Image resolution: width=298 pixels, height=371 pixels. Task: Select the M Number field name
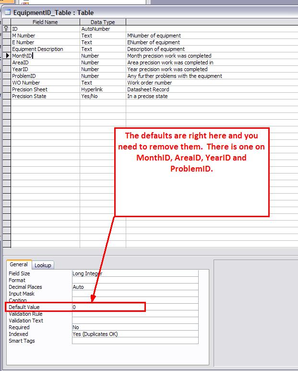(x=45, y=36)
